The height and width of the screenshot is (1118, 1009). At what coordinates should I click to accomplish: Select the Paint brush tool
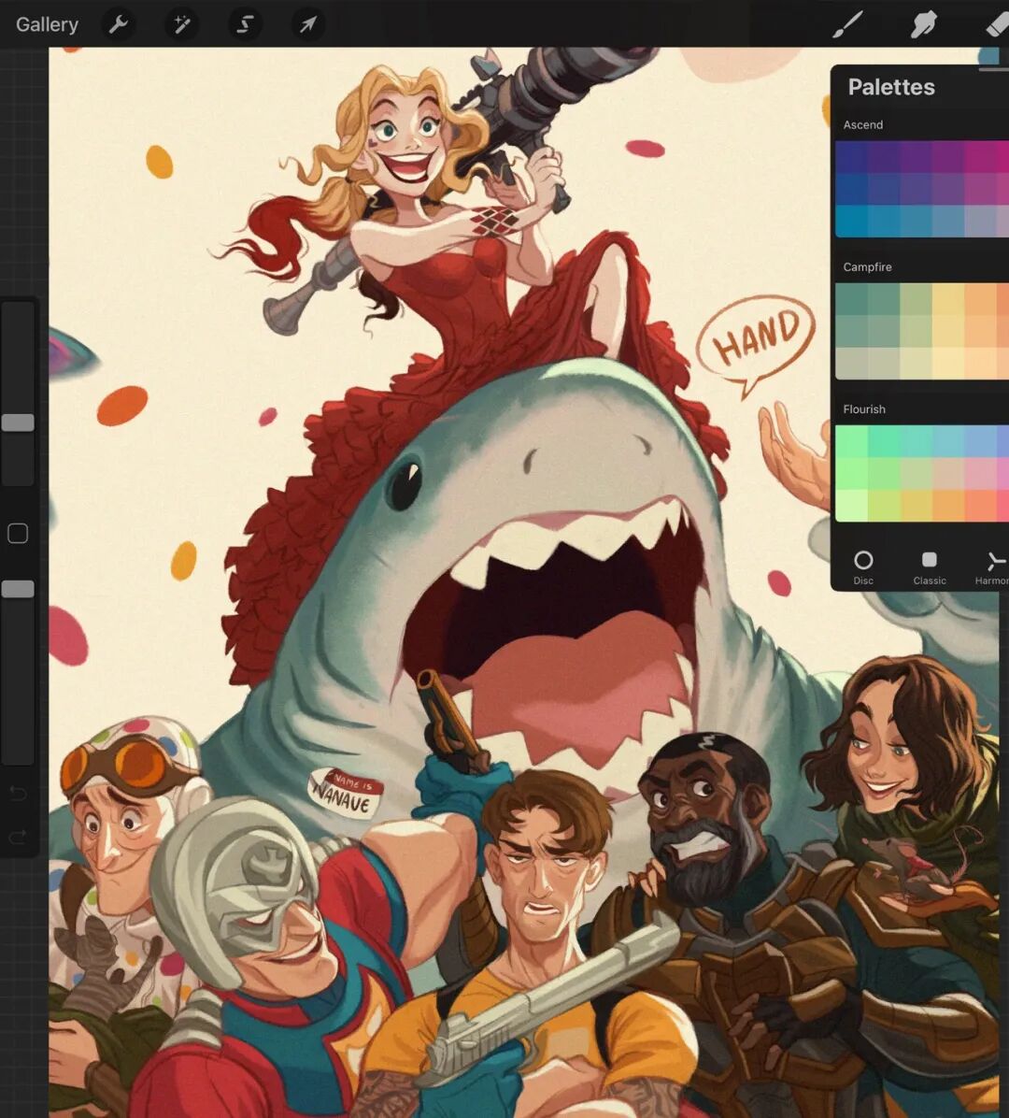click(848, 24)
